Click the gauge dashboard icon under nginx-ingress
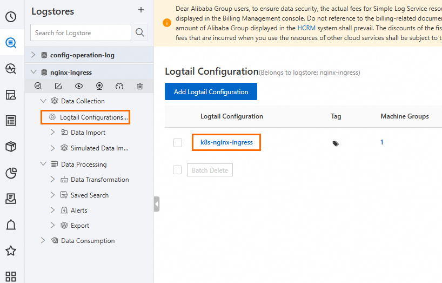The width and height of the screenshot is (442, 283). tap(119, 86)
